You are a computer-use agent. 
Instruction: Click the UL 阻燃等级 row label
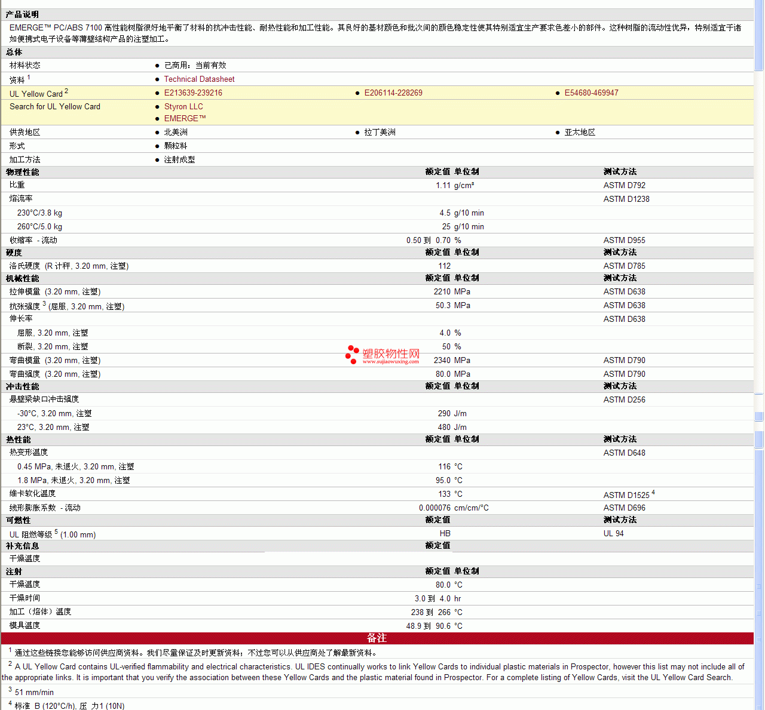click(x=53, y=534)
